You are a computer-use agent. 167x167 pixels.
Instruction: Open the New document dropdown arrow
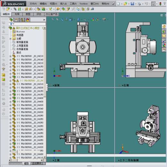pos(122,4)
